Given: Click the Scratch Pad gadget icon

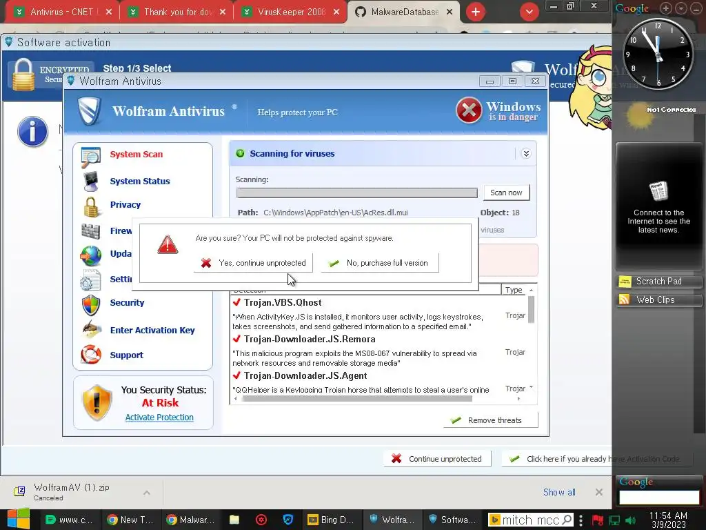Looking at the screenshot, I should pyautogui.click(x=625, y=282).
